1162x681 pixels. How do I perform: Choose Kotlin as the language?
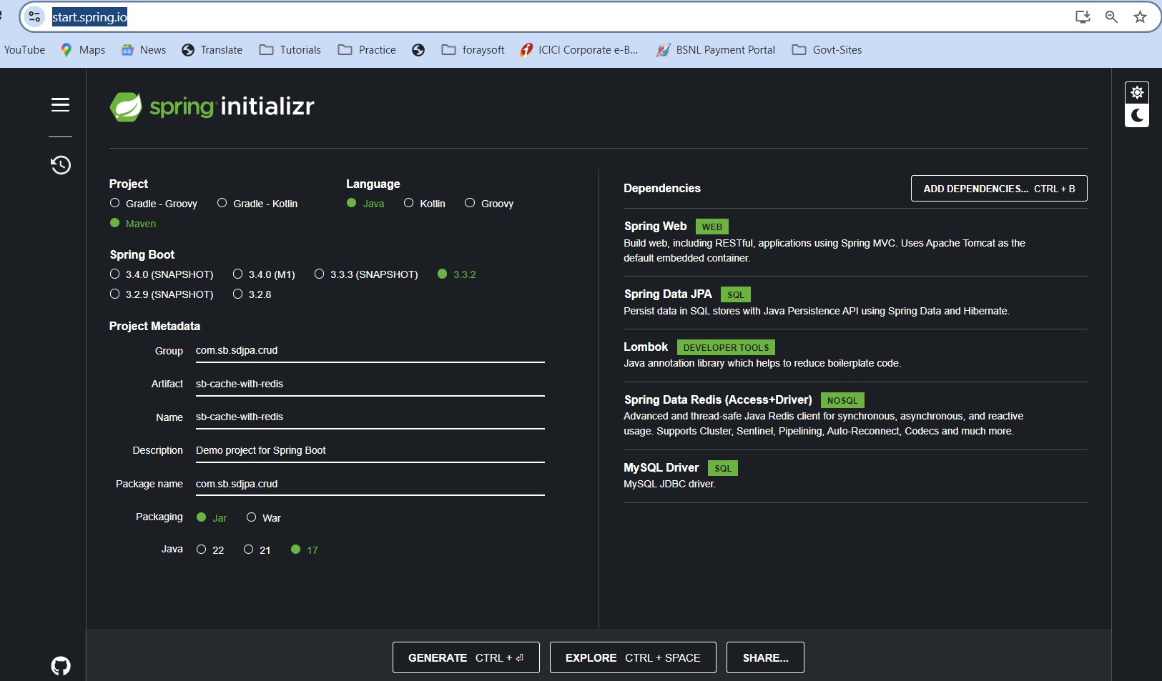point(409,204)
